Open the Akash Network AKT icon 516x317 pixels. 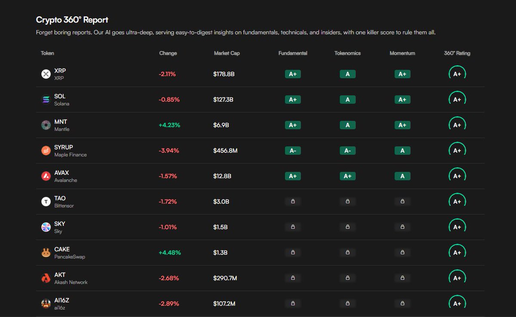coord(46,278)
